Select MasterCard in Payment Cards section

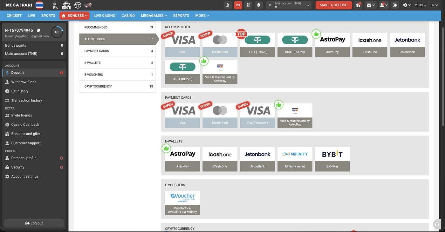(x=220, y=116)
